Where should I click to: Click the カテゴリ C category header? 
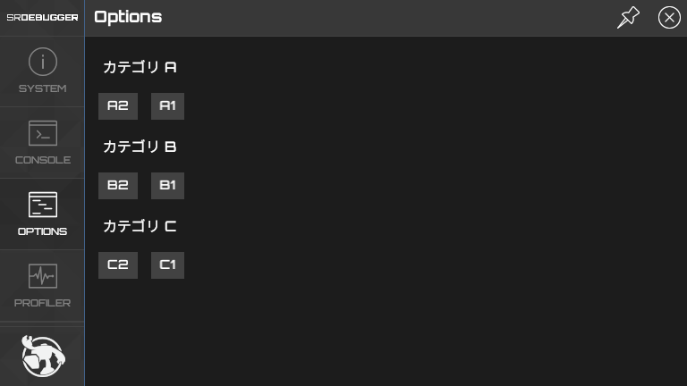pos(140,226)
